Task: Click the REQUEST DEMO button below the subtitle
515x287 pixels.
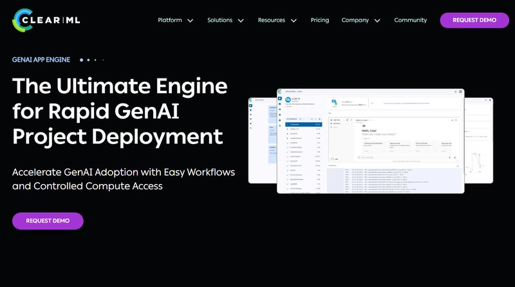Action: pyautogui.click(x=48, y=221)
